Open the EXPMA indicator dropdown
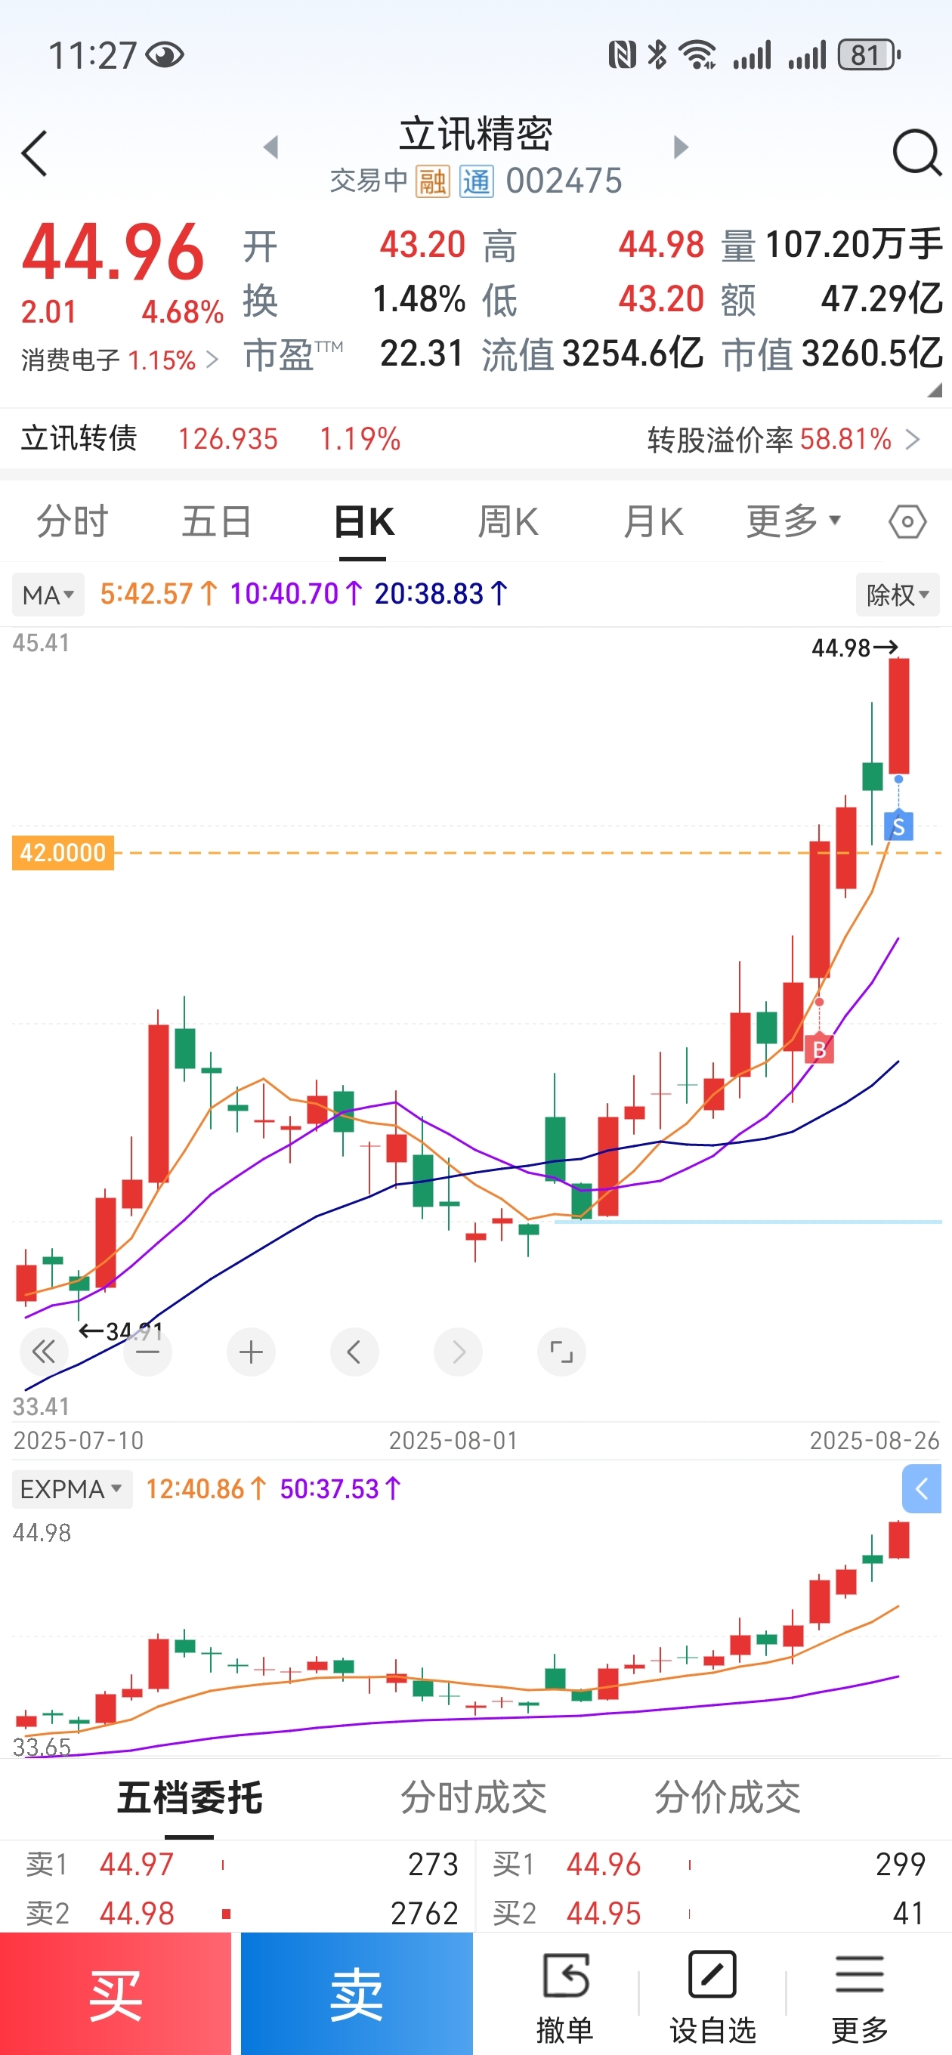This screenshot has width=952, height=2055. tap(72, 1488)
